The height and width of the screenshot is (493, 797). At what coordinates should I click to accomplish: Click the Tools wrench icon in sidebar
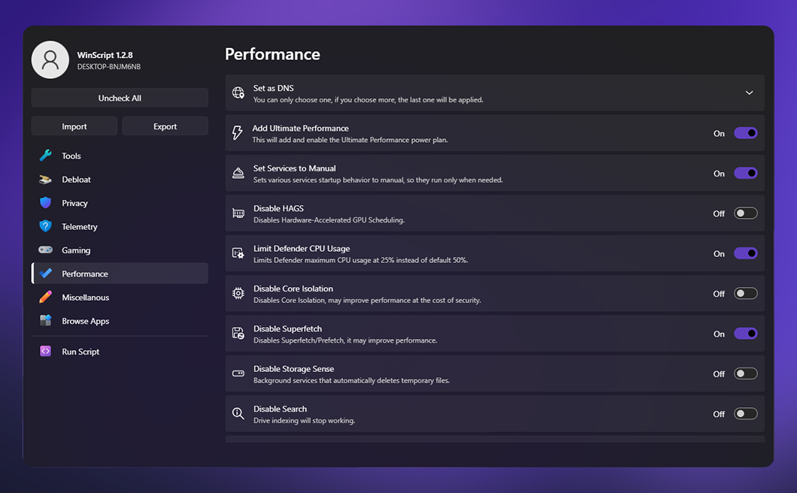point(46,156)
